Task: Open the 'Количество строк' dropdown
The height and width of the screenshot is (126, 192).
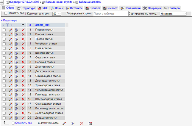Action: [x=57, y=14]
